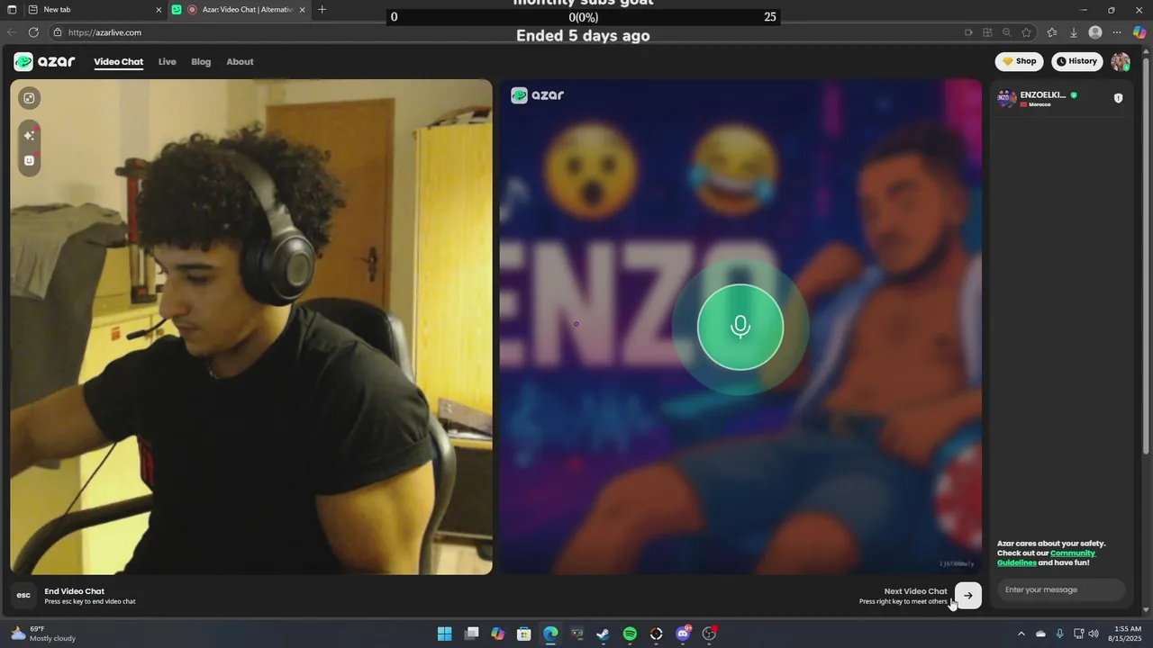Image resolution: width=1153 pixels, height=648 pixels.
Task: Open the sparkle effects tool
Action: coord(29,135)
